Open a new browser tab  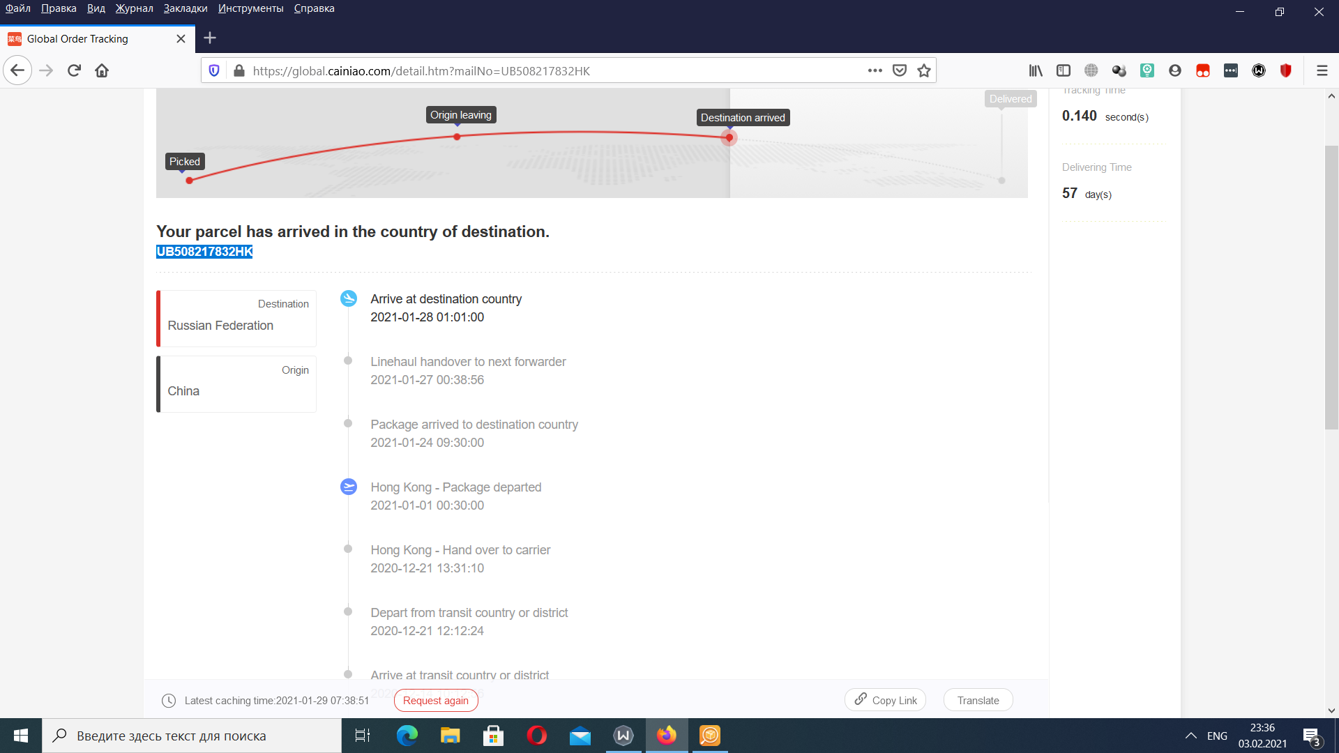[x=210, y=38]
